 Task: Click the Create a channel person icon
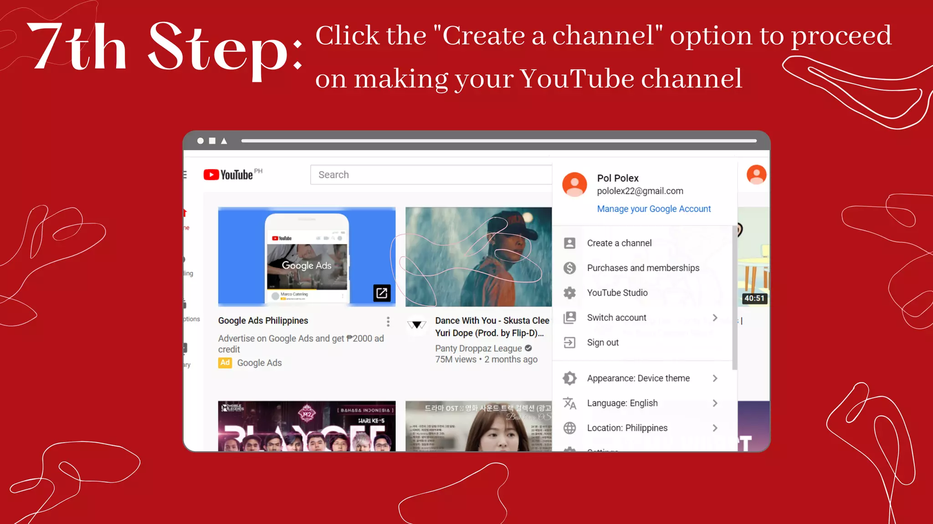(569, 243)
